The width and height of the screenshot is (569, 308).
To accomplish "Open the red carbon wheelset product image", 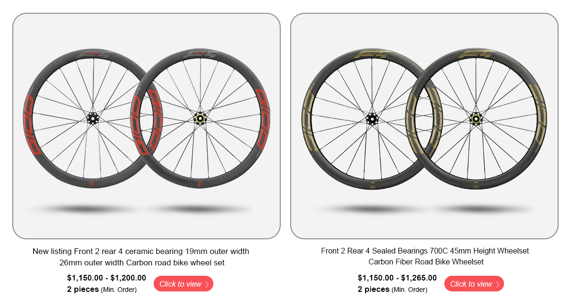I will [147, 126].
